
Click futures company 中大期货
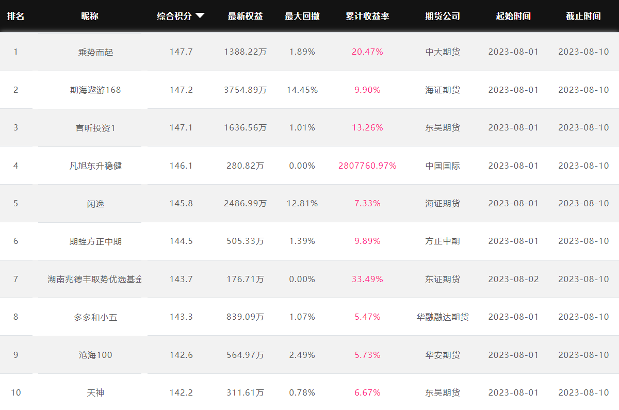click(443, 52)
